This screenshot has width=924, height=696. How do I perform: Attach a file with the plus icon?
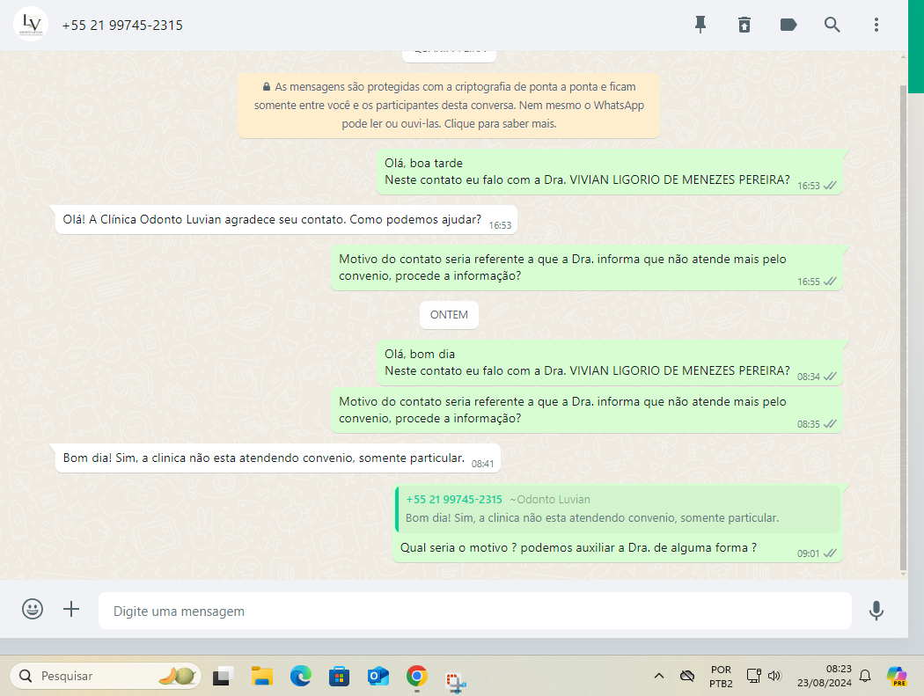[x=71, y=609]
